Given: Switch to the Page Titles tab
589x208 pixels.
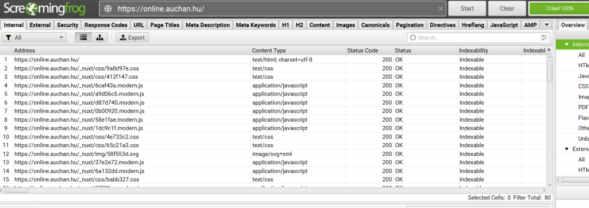Looking at the screenshot, I should (165, 25).
